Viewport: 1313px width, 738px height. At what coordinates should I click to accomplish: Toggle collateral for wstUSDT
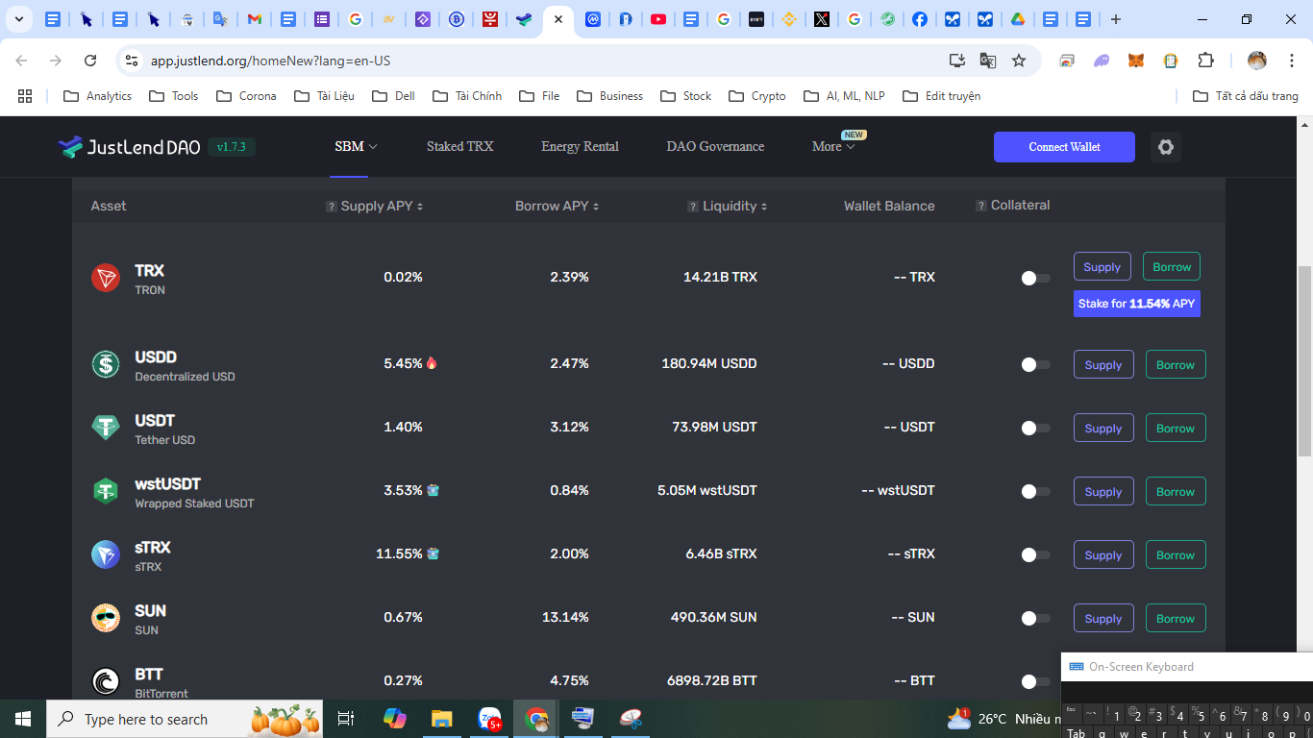[x=1035, y=491]
